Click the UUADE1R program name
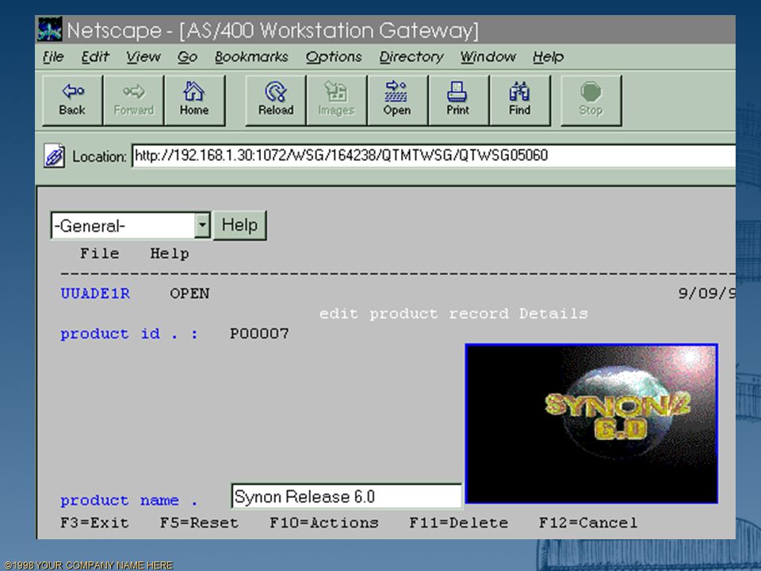This screenshot has height=571, width=761. (95, 293)
